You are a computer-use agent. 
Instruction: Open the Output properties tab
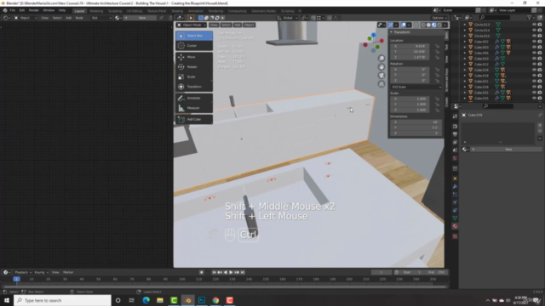pos(455,134)
